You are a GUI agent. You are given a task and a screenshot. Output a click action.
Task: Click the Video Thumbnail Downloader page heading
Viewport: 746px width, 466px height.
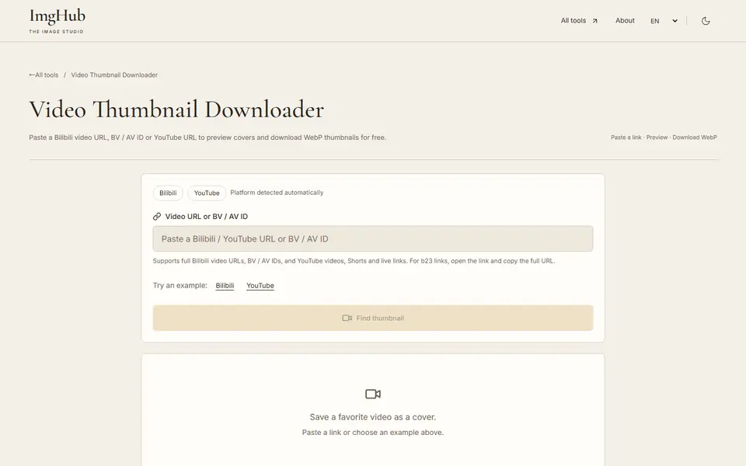176,110
